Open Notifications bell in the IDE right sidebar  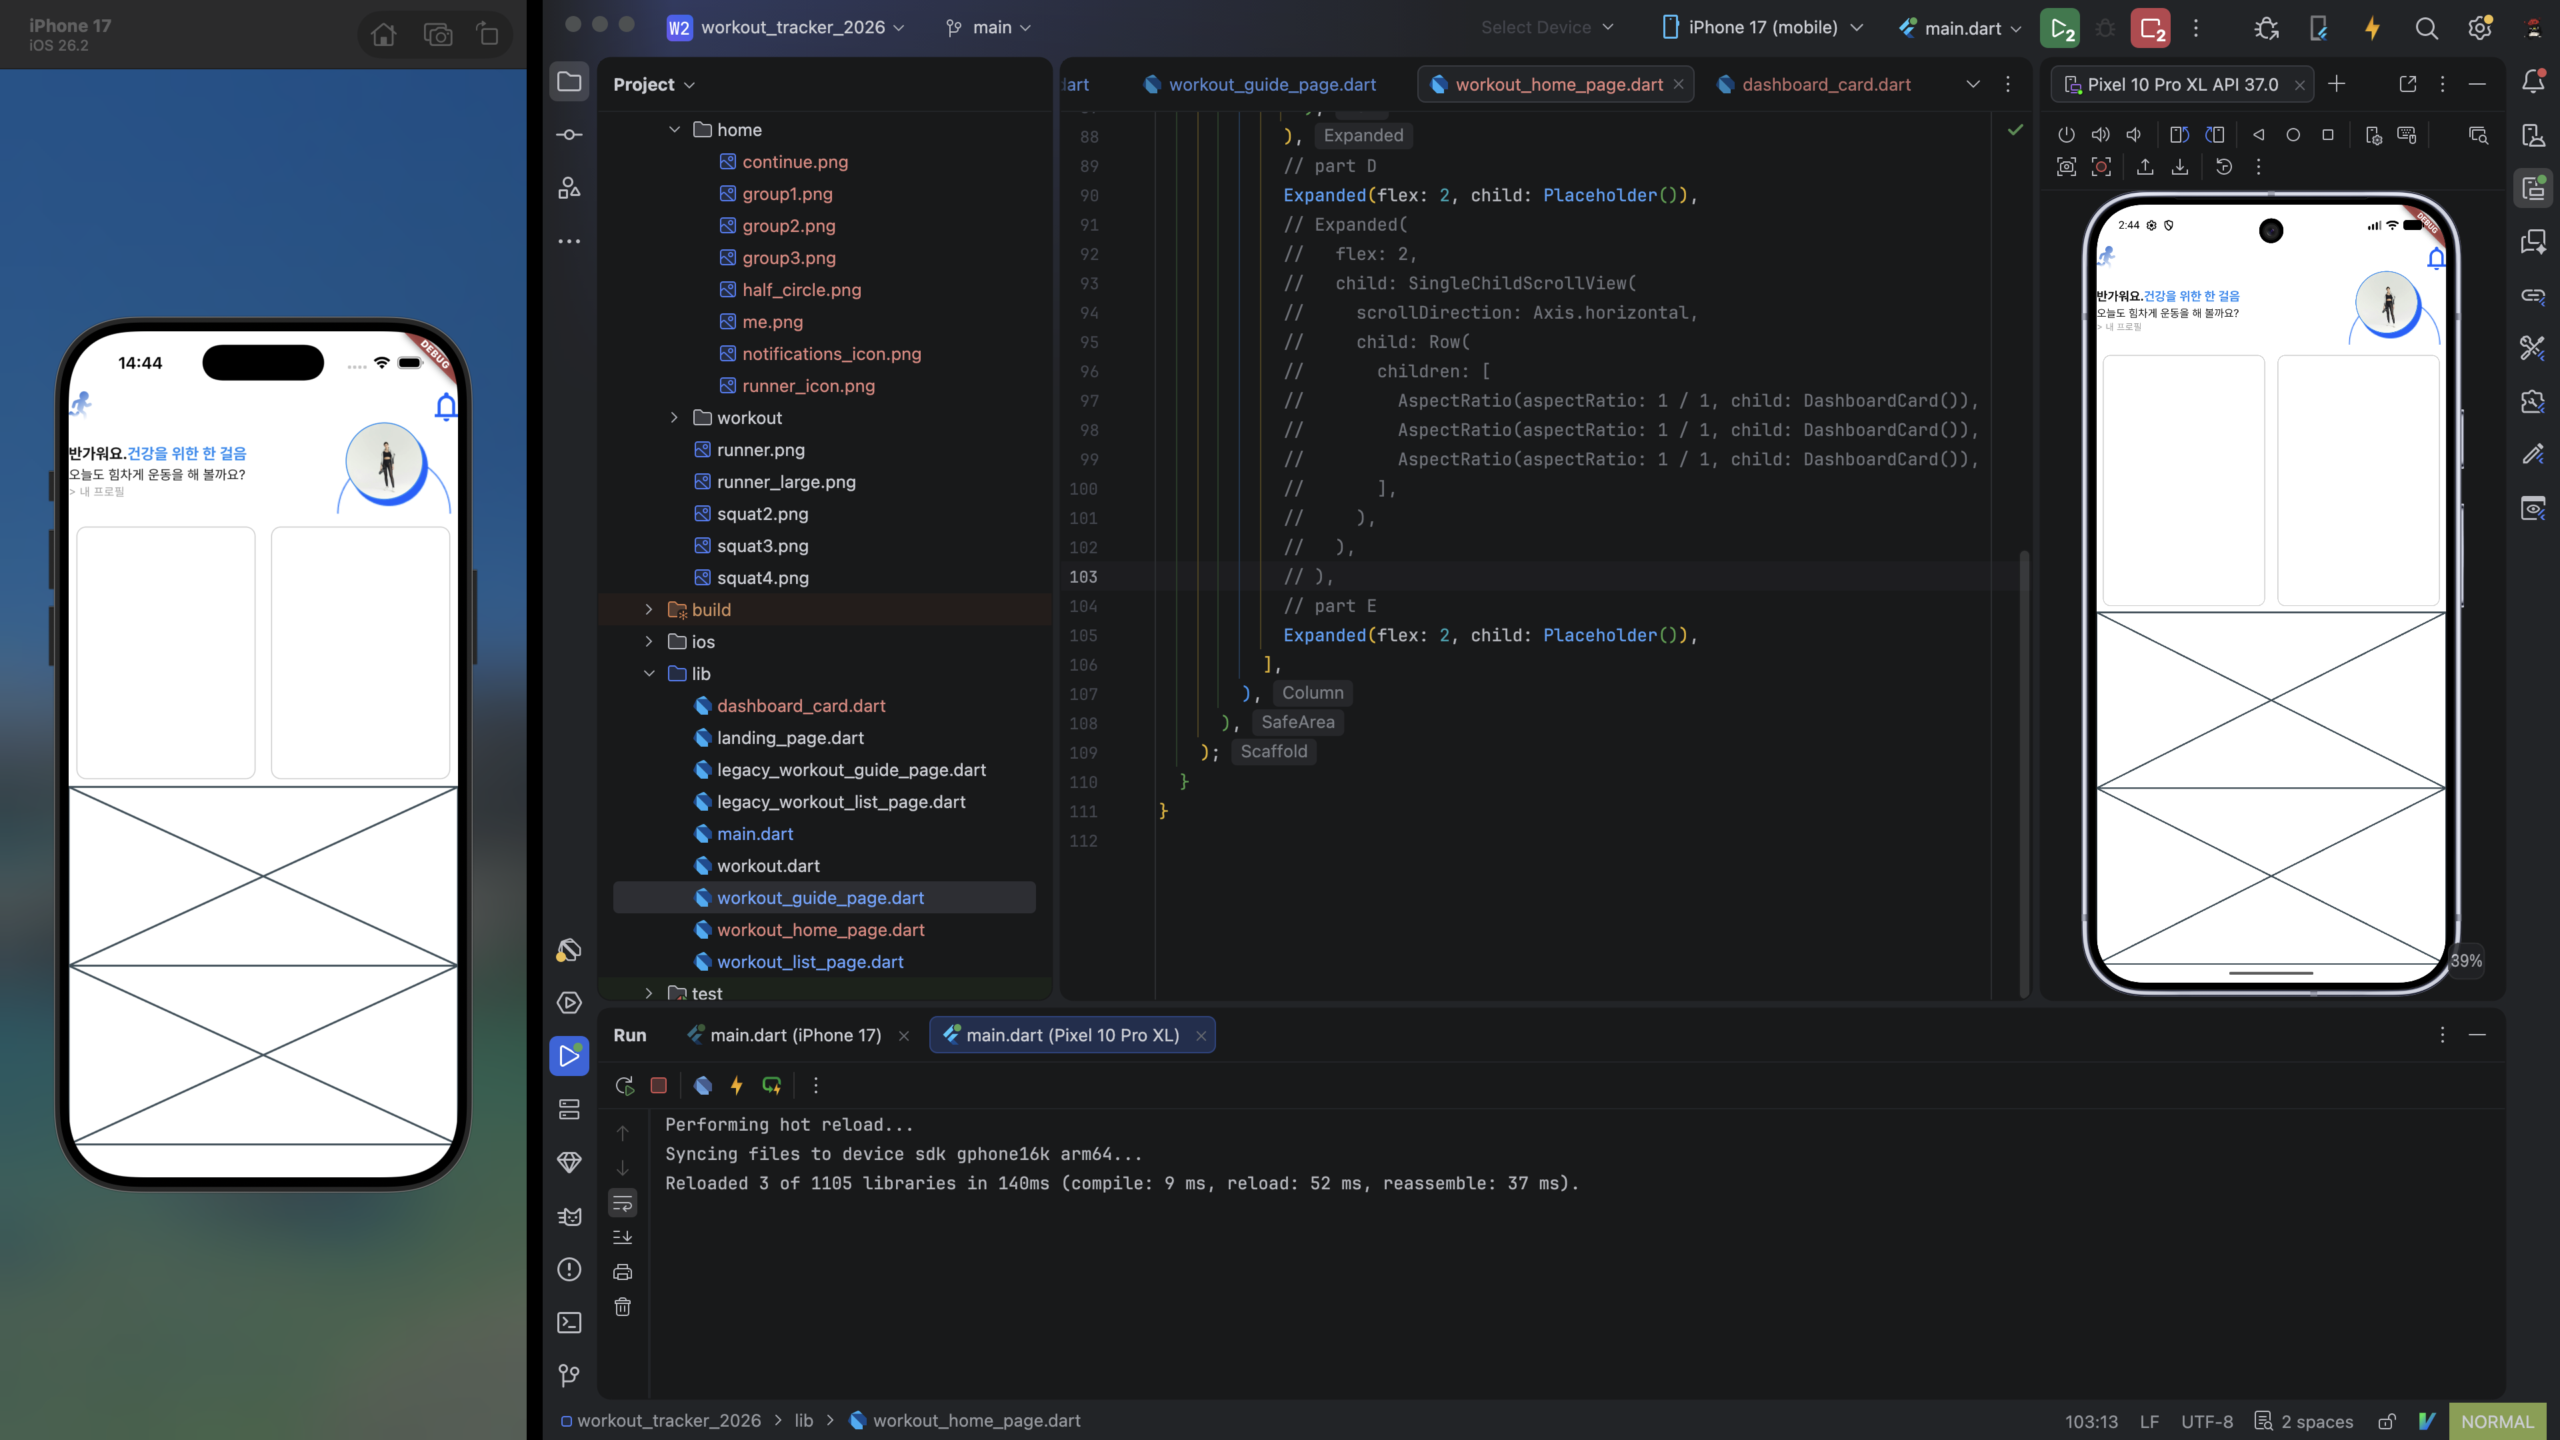click(x=2533, y=81)
